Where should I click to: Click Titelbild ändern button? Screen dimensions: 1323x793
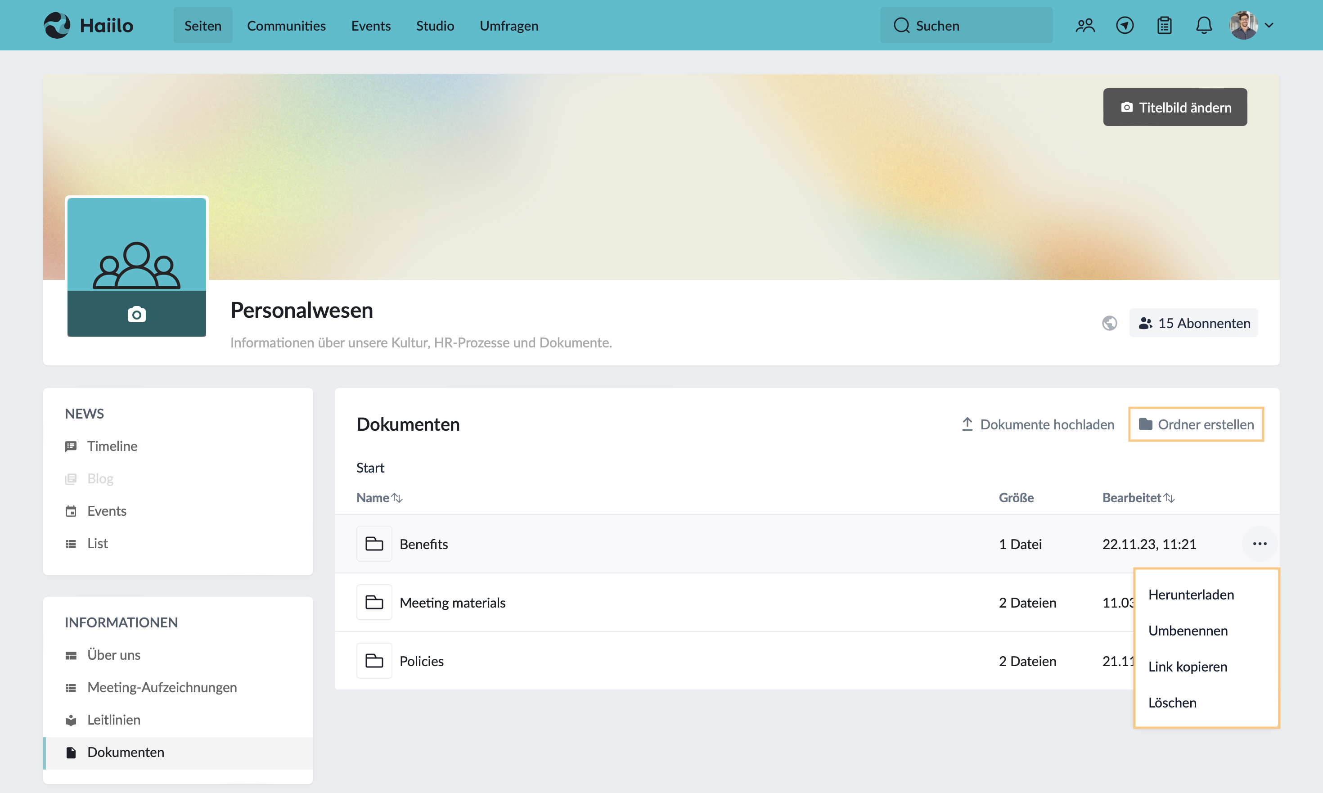(x=1175, y=108)
